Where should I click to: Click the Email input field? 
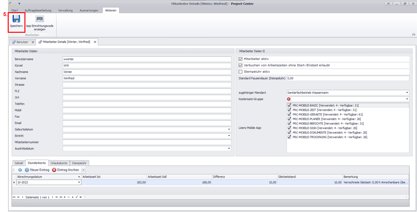147,123
